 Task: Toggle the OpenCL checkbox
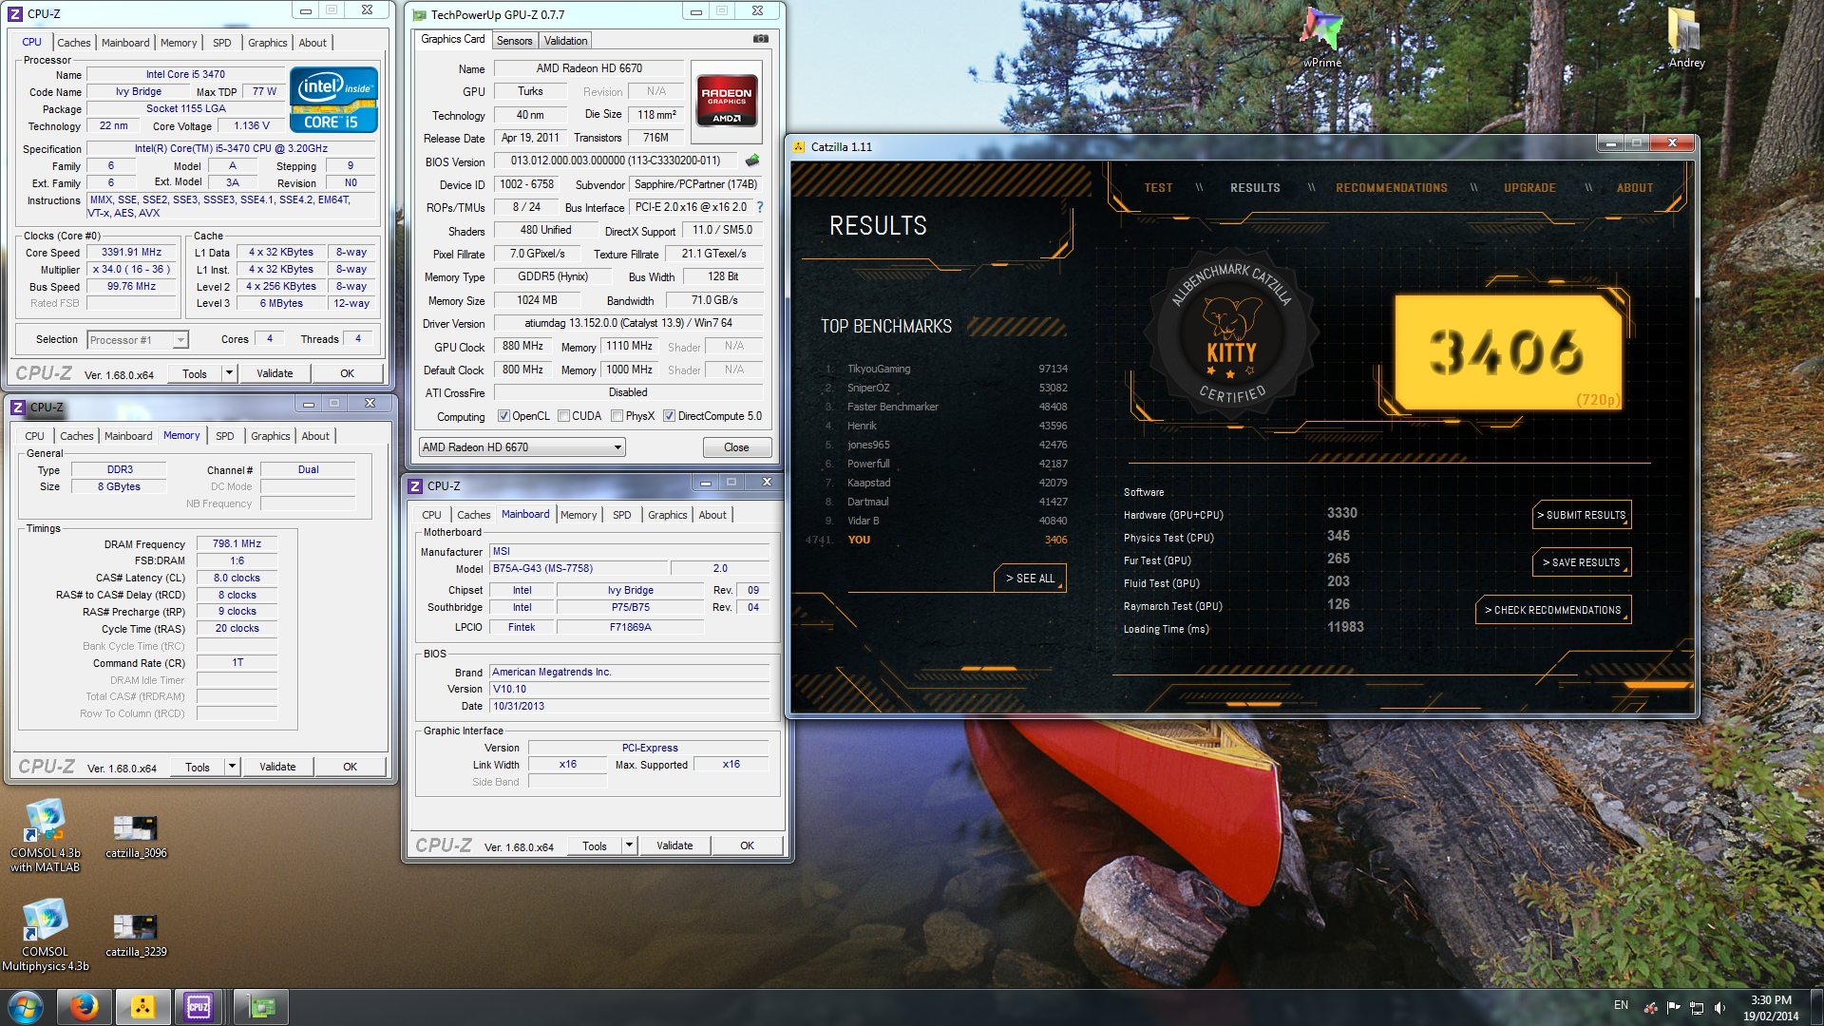pos(504,416)
